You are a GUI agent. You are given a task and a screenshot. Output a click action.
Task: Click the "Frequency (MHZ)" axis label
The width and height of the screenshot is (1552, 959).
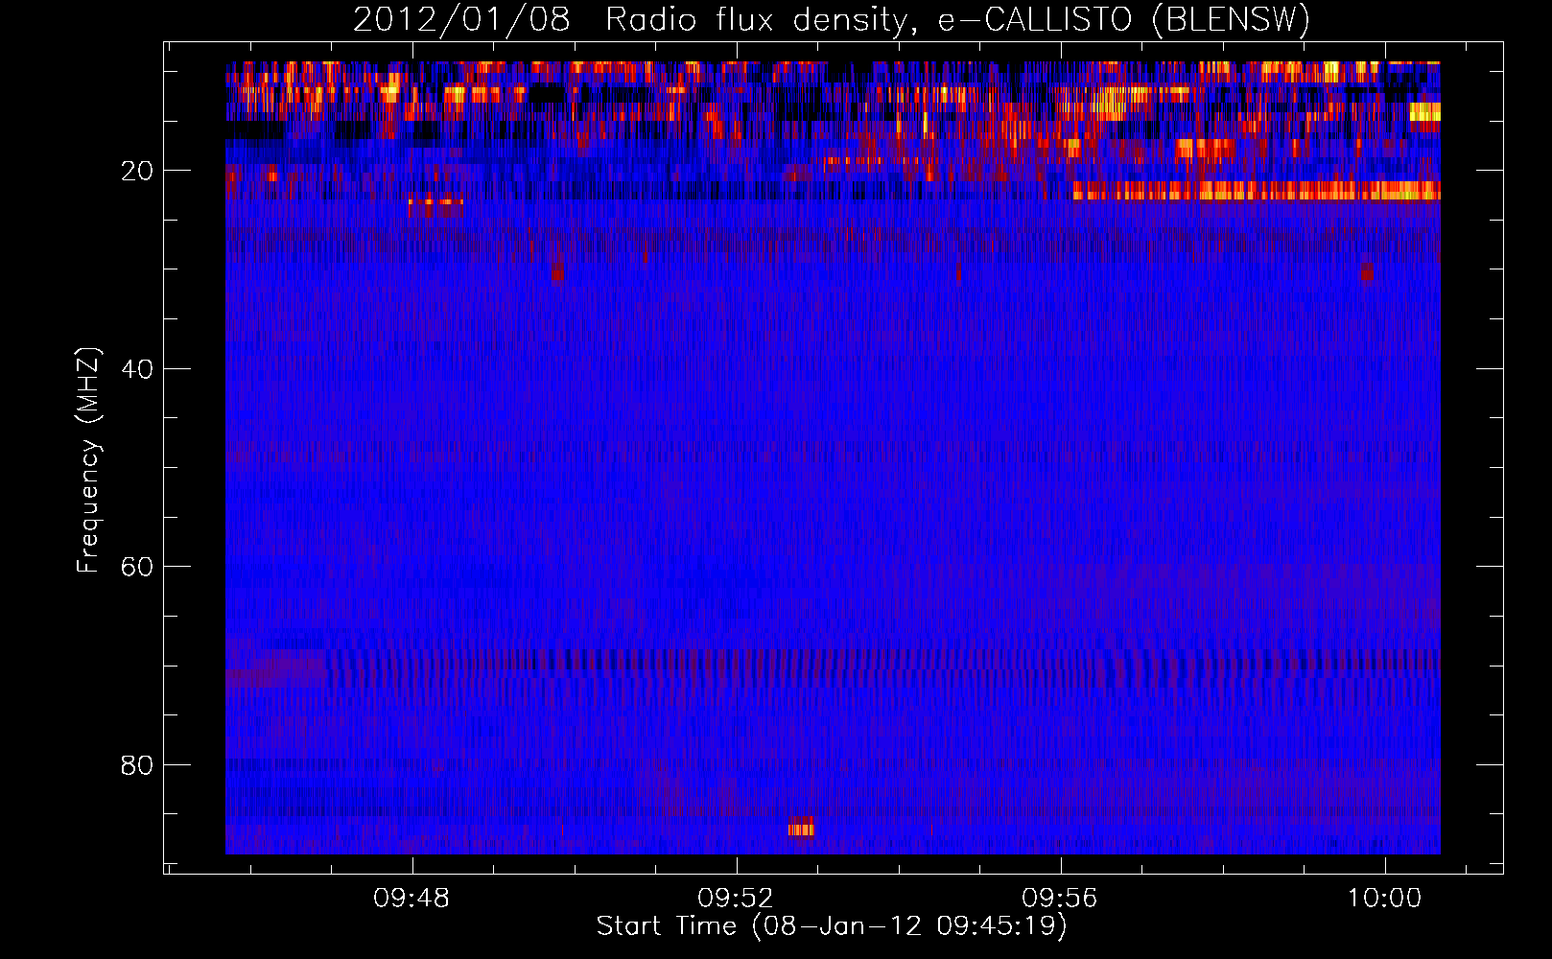[x=88, y=460]
